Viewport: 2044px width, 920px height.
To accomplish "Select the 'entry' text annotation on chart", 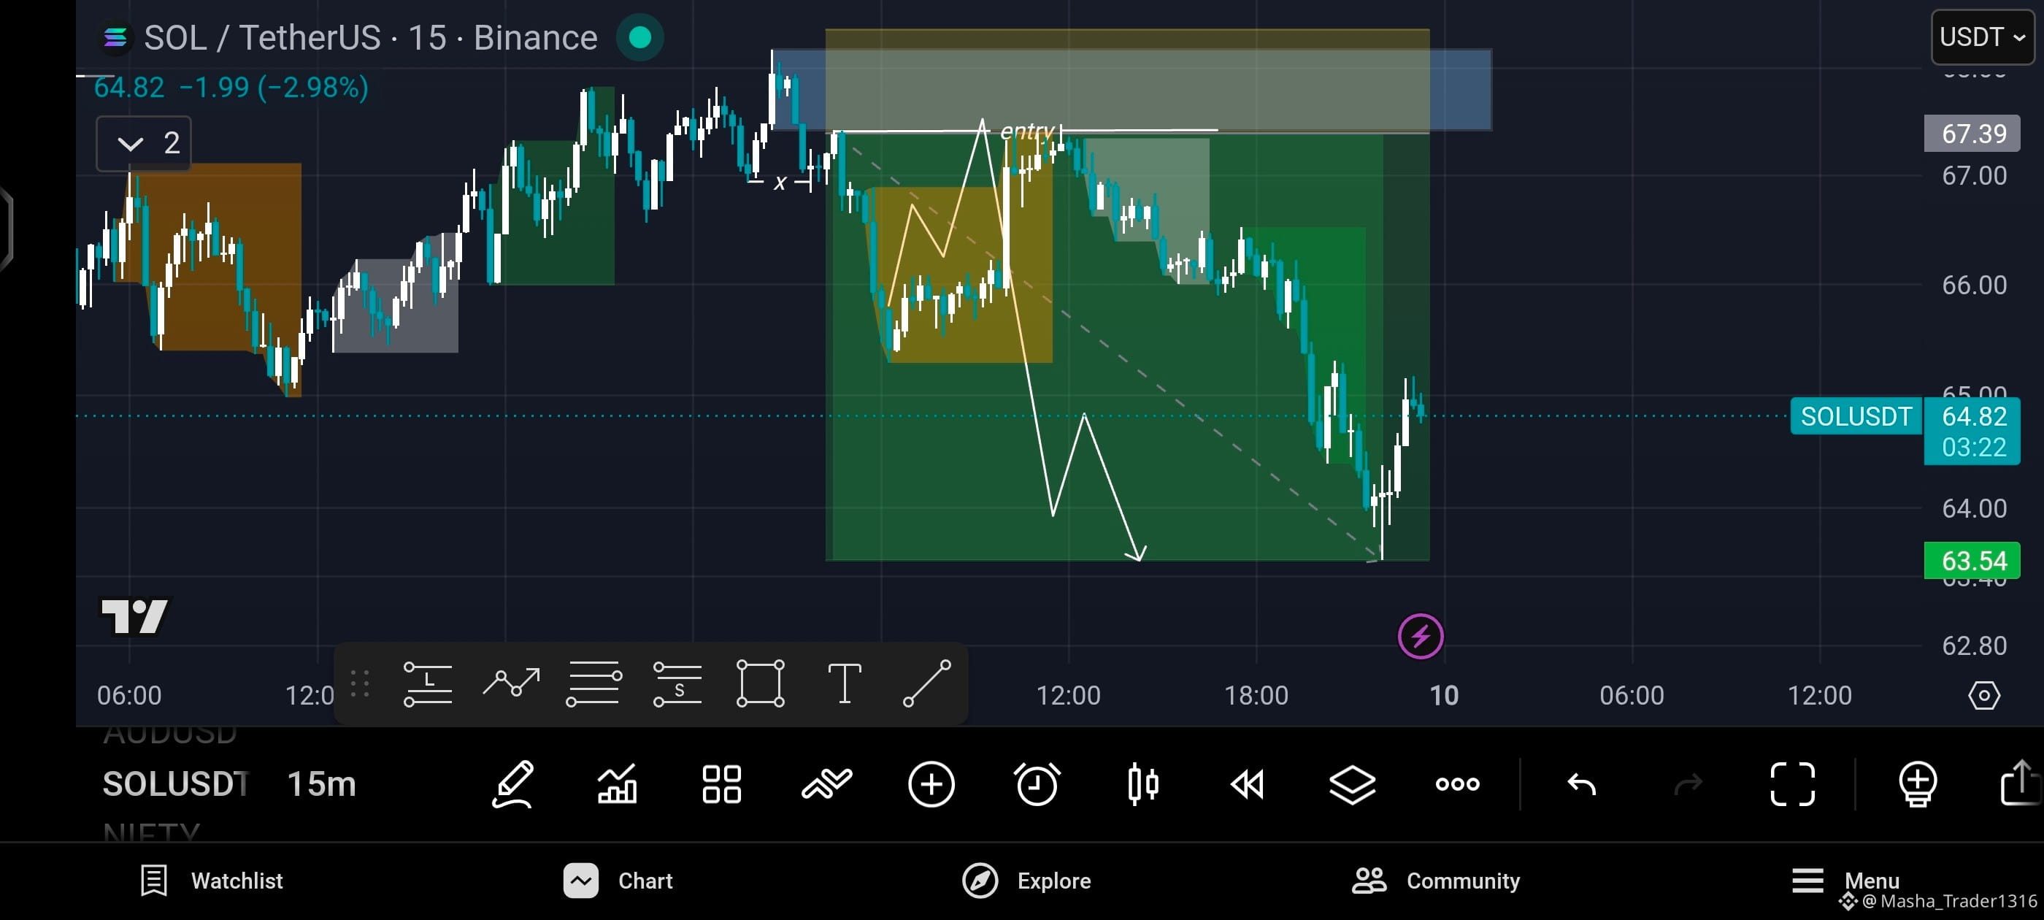I will pyautogui.click(x=1027, y=130).
